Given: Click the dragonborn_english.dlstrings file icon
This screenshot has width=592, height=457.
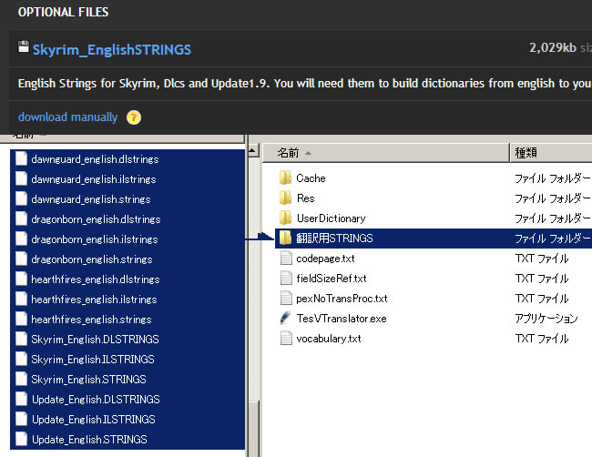Looking at the screenshot, I should [x=22, y=218].
